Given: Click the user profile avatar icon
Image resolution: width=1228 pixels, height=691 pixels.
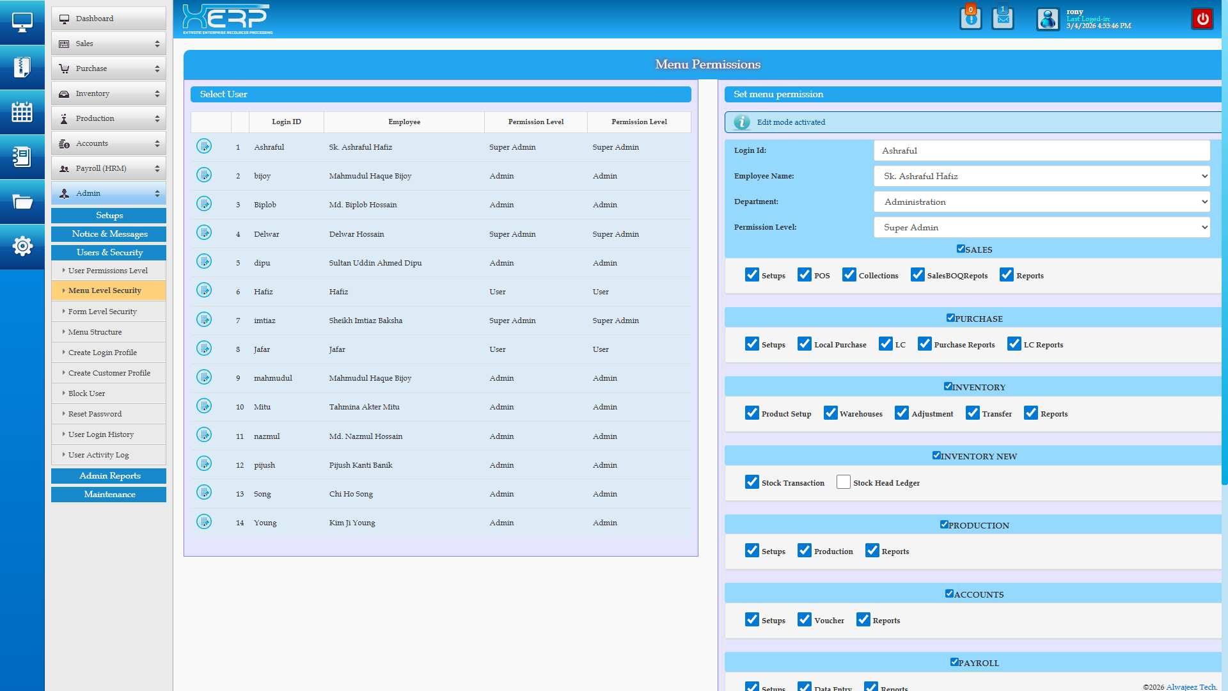Looking at the screenshot, I should pos(1048,19).
